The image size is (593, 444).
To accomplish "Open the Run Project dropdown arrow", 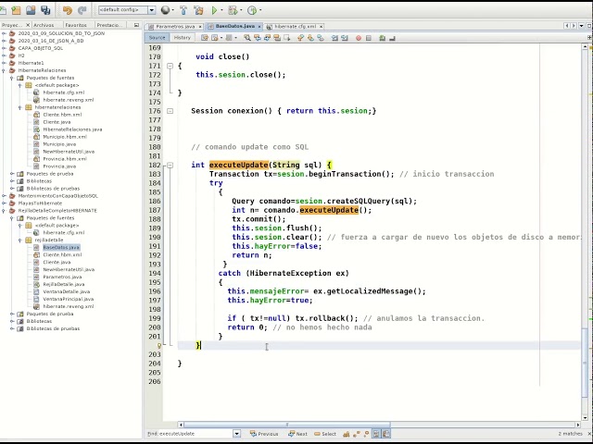I will (221, 10).
